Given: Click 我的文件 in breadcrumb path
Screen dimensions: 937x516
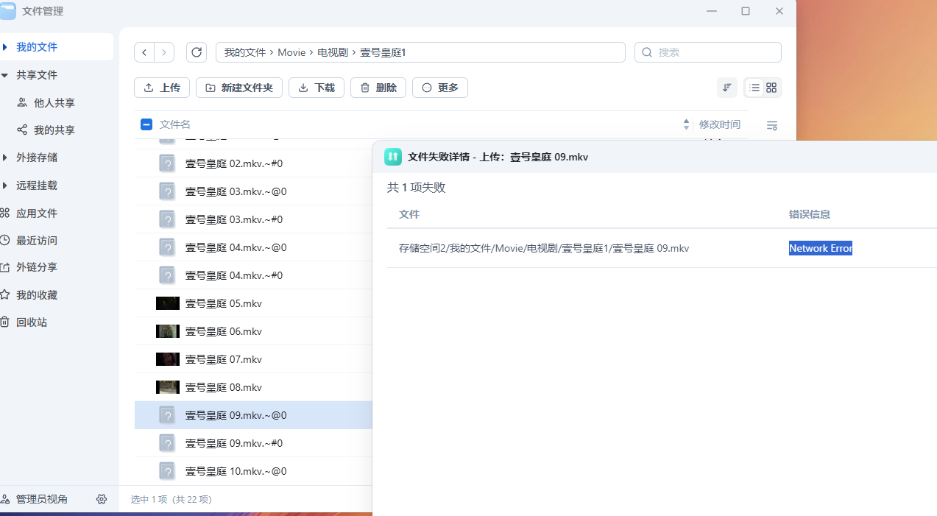Looking at the screenshot, I should (x=245, y=52).
